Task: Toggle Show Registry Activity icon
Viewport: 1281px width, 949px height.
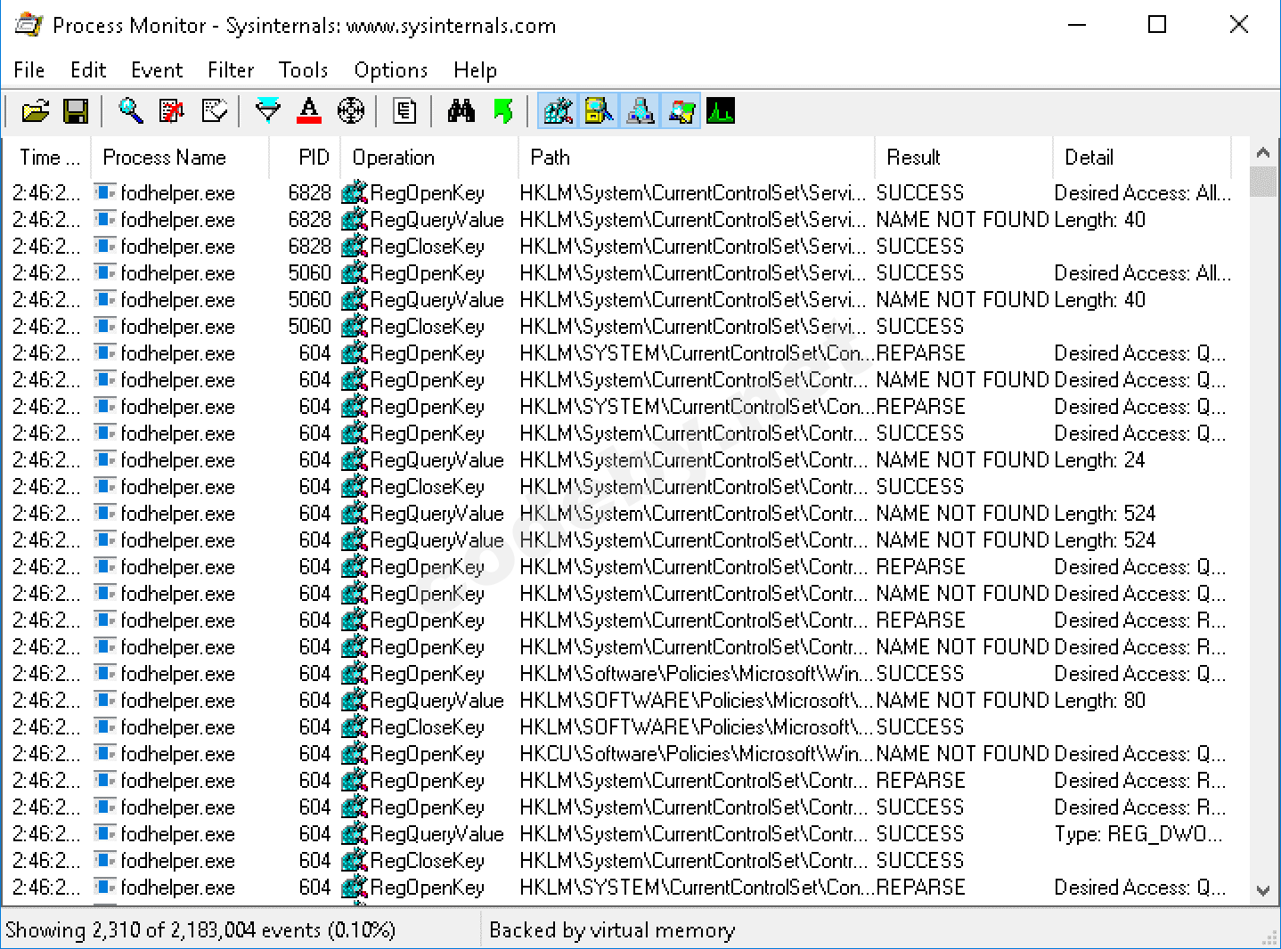Action: click(x=559, y=111)
